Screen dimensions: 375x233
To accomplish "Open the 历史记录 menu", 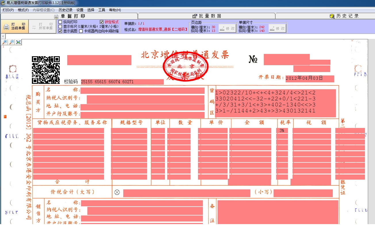I will click(66, 10).
